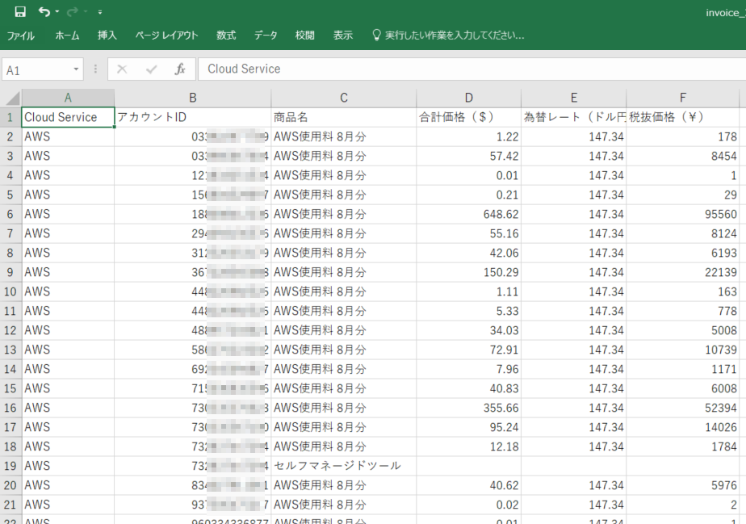Click cell A1 with Cloud Service
The height and width of the screenshot is (524, 746).
tap(68, 117)
